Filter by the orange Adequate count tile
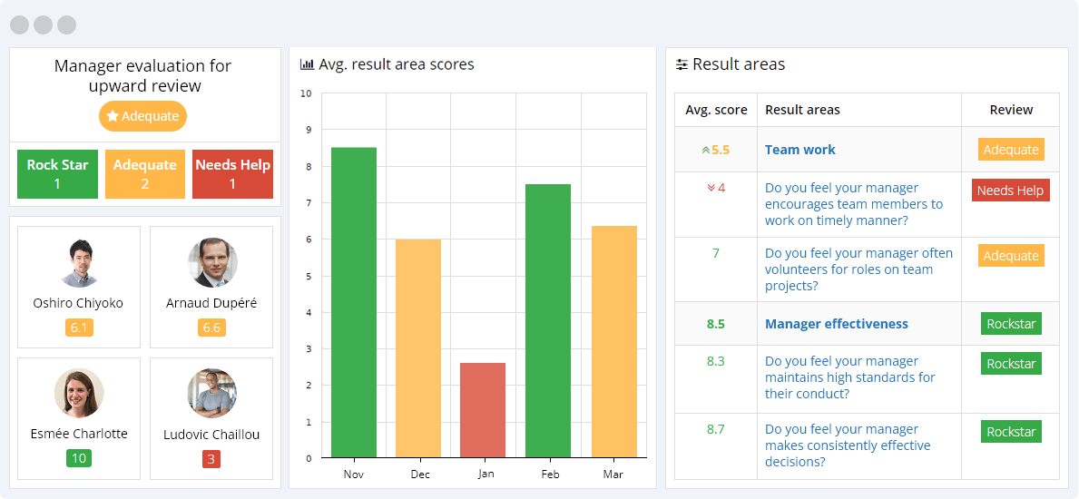The width and height of the screenshot is (1079, 499). [x=145, y=174]
